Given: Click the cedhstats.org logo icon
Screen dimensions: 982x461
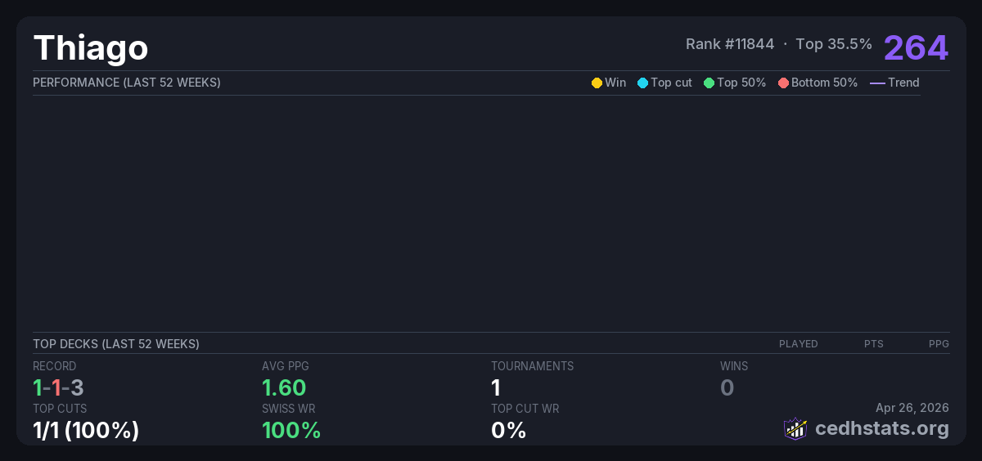Looking at the screenshot, I should [x=795, y=428].
